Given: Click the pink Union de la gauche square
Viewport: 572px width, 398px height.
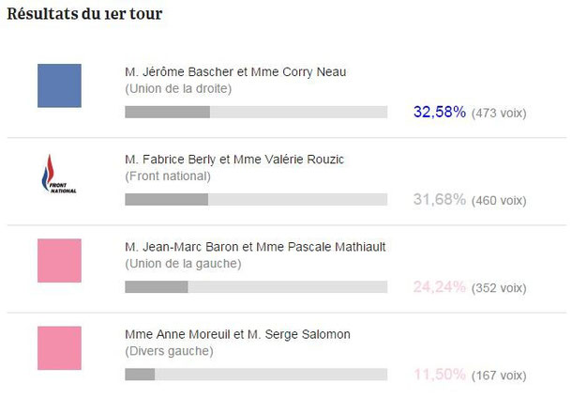Looking at the screenshot, I should [x=59, y=261].
